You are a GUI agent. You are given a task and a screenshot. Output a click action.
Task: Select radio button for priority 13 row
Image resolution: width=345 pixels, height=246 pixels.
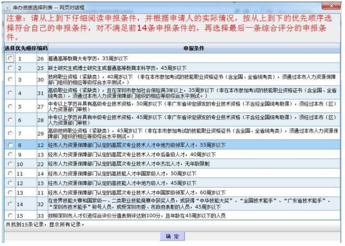click(10, 192)
